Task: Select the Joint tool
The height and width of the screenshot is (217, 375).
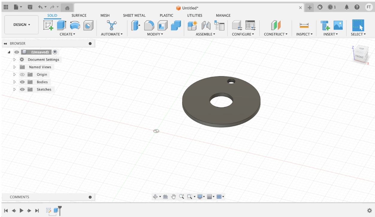Action: coord(206,25)
